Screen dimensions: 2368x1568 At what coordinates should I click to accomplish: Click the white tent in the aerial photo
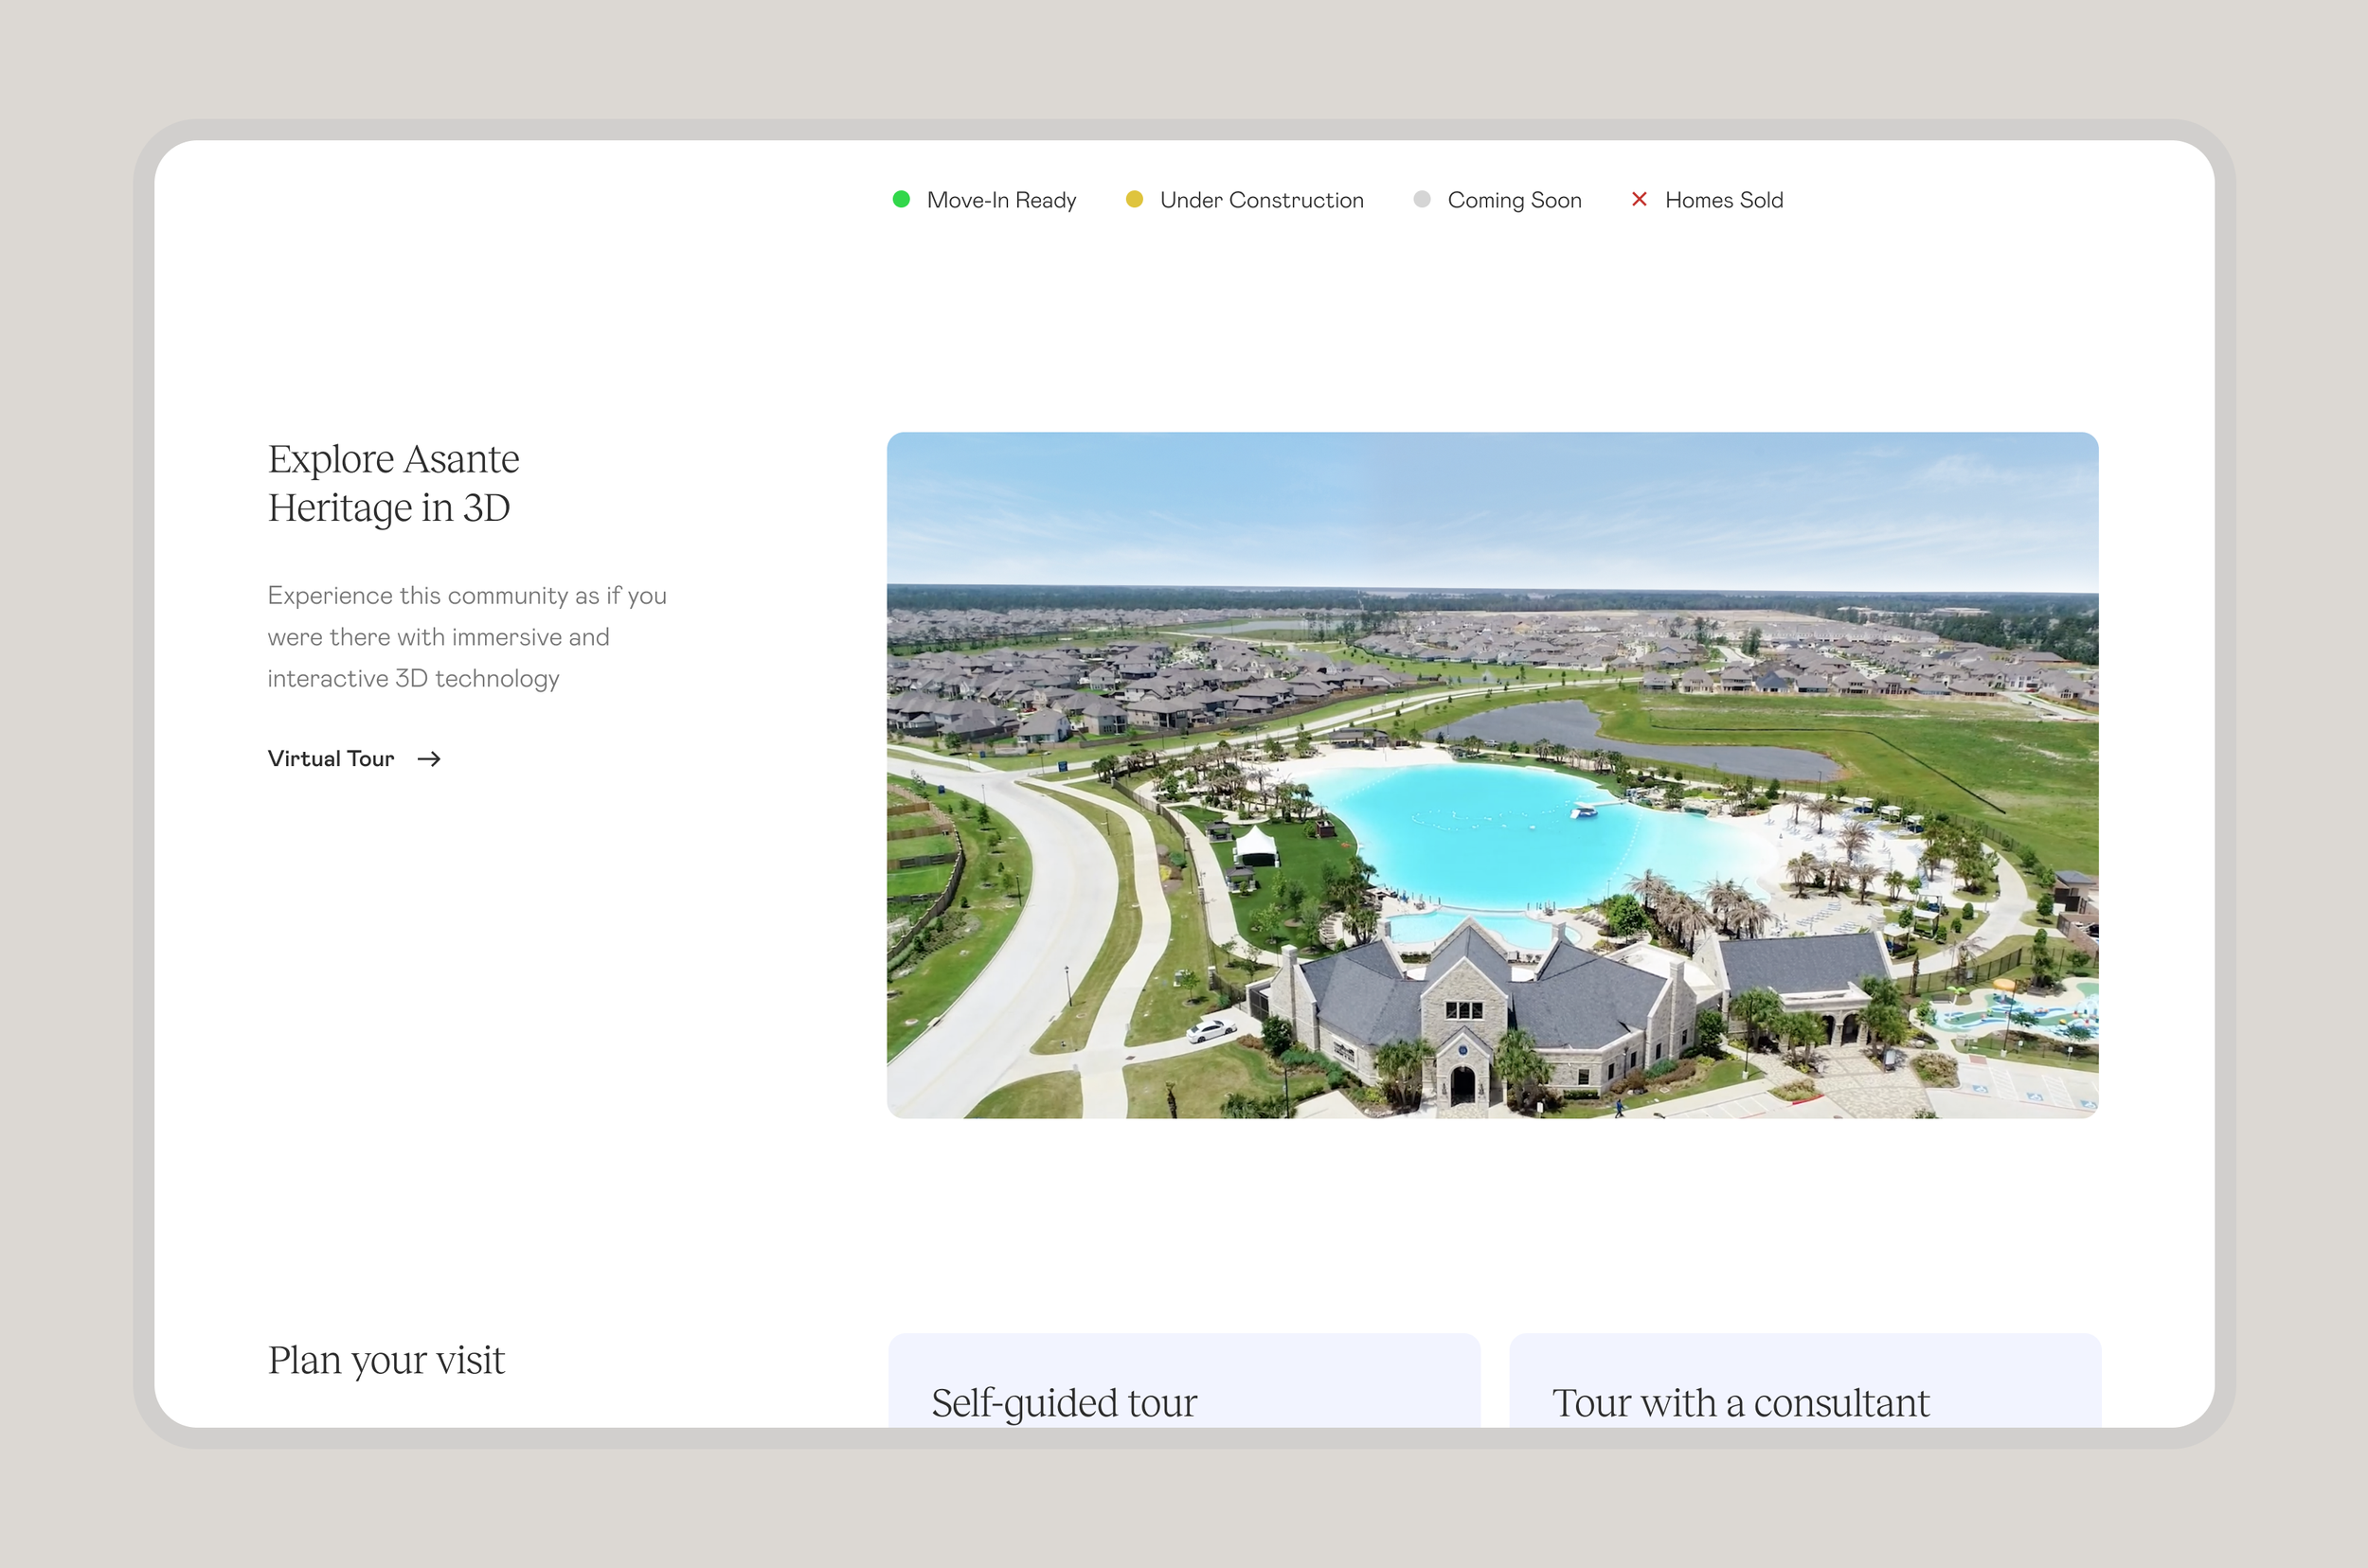click(1256, 846)
